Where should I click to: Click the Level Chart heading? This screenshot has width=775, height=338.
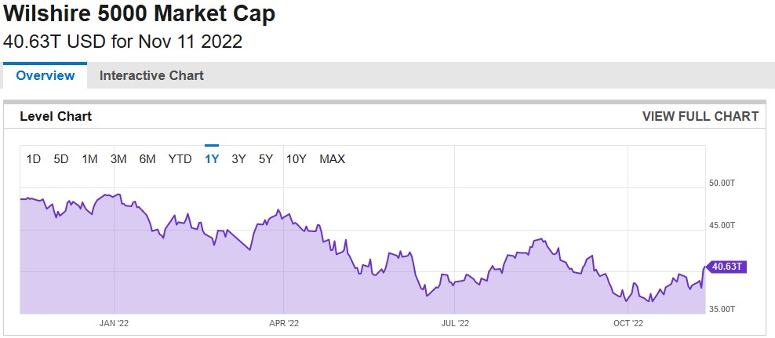[56, 116]
